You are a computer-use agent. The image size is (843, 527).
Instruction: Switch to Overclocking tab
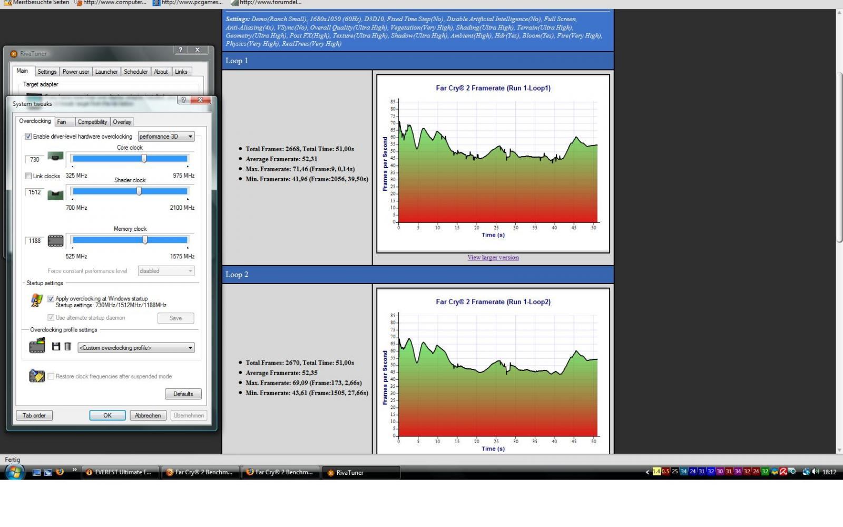tap(35, 121)
